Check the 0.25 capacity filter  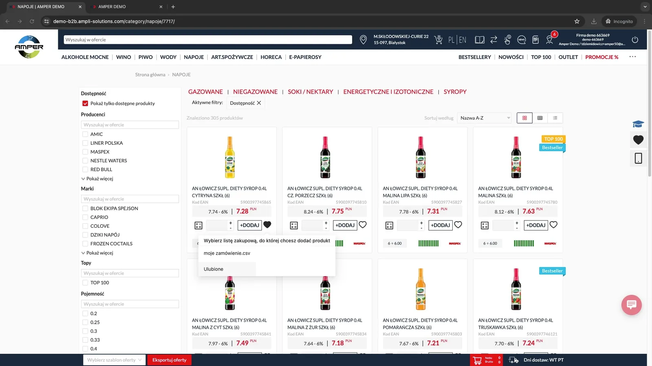[x=85, y=322]
